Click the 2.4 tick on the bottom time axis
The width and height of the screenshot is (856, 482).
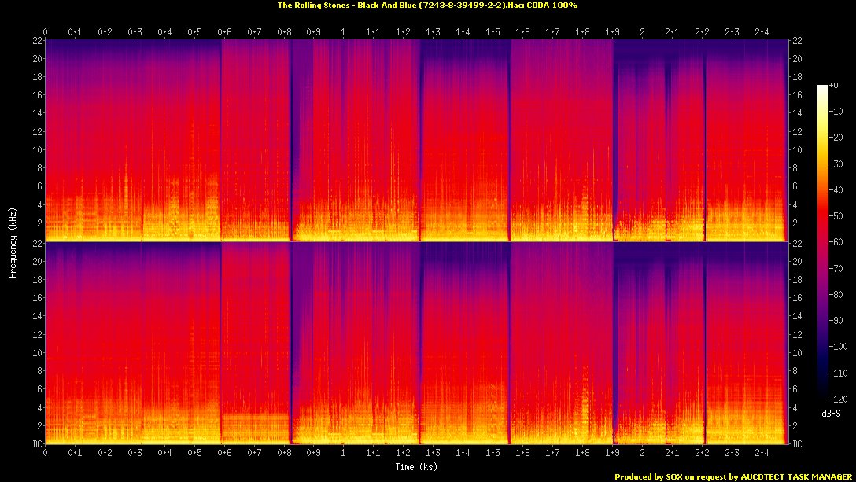coord(762,454)
